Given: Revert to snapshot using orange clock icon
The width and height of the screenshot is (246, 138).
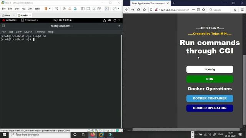Looking at the screenshot, I should 70,8.
